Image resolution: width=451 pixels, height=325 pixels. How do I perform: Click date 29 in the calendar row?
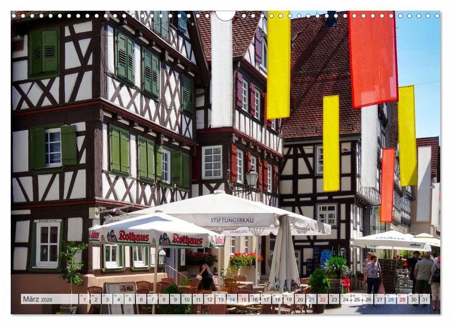click(x=402, y=299)
